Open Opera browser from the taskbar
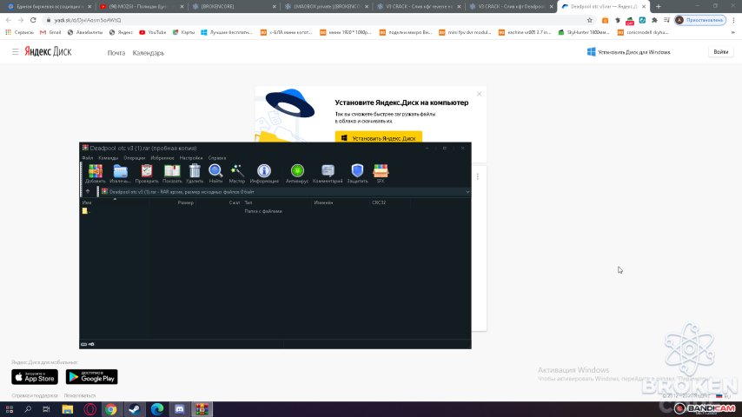 (89, 409)
